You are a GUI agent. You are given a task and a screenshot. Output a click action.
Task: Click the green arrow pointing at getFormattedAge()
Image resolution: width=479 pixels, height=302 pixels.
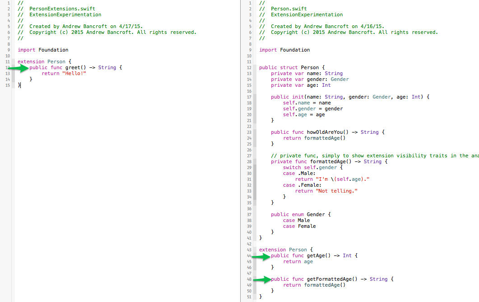(x=261, y=280)
